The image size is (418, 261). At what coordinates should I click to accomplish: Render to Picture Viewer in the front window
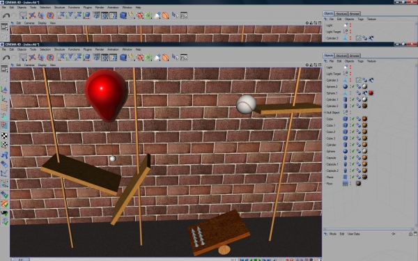[104, 57]
